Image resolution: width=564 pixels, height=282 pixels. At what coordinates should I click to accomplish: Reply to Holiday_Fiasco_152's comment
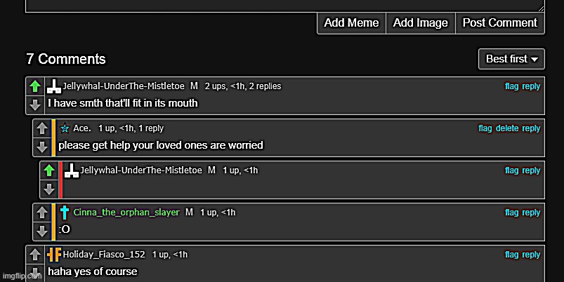[532, 255]
